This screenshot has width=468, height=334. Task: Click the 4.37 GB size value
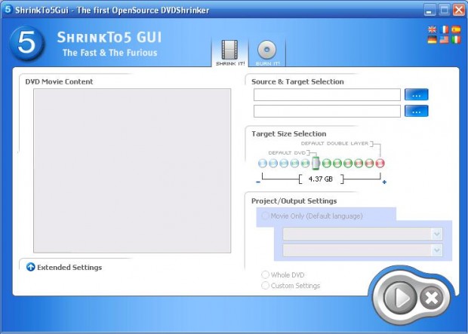point(321,179)
